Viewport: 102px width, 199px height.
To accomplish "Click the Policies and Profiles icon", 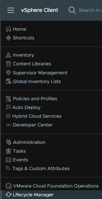I will (8, 99).
